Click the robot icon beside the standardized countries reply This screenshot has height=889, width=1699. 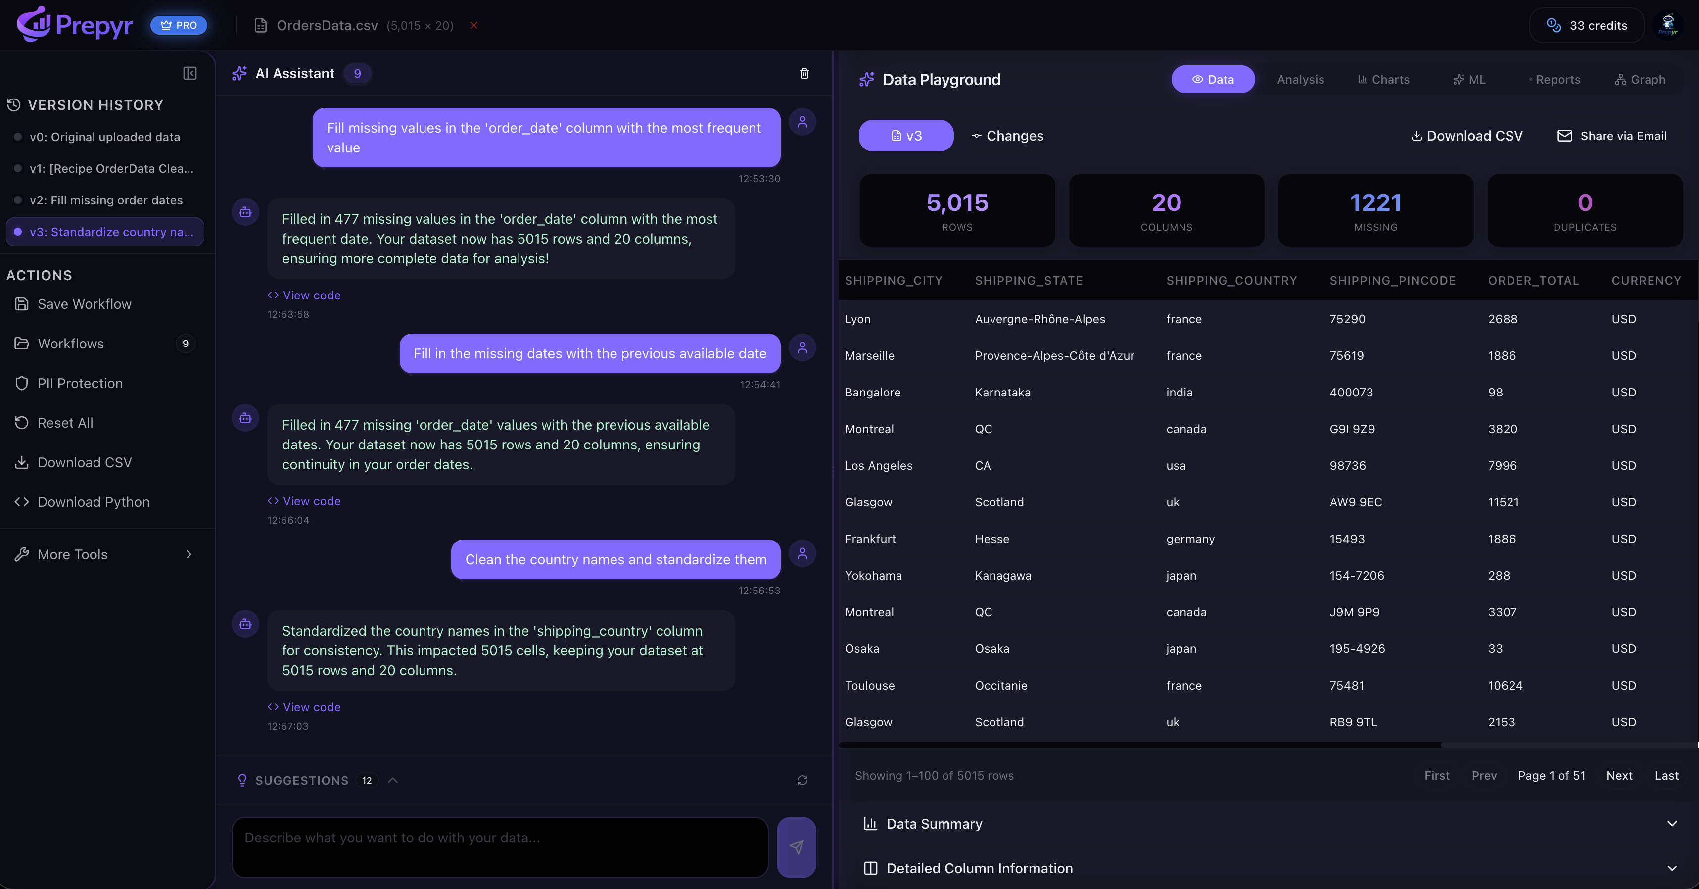pyautogui.click(x=245, y=624)
